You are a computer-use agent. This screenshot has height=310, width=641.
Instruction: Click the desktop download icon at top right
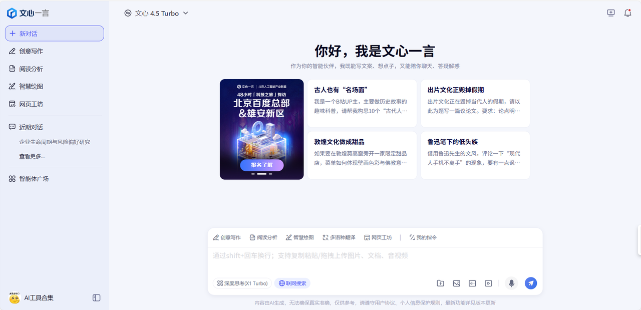(x=611, y=13)
